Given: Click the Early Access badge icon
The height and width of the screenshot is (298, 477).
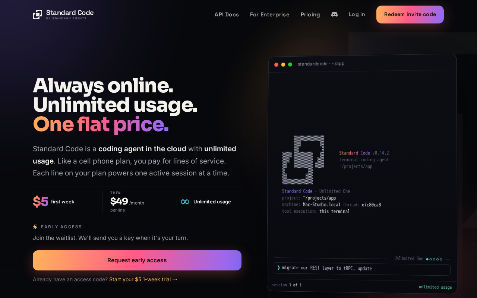Looking at the screenshot, I should click(35, 227).
